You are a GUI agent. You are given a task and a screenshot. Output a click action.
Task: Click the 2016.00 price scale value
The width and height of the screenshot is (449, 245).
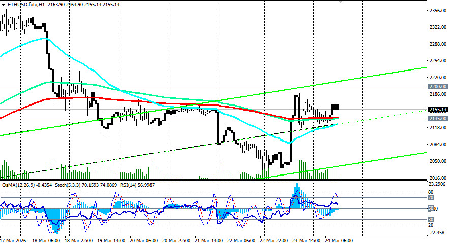pyautogui.click(x=438, y=178)
